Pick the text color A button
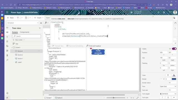The height and width of the screenshot is (100, 178). click(x=168, y=75)
